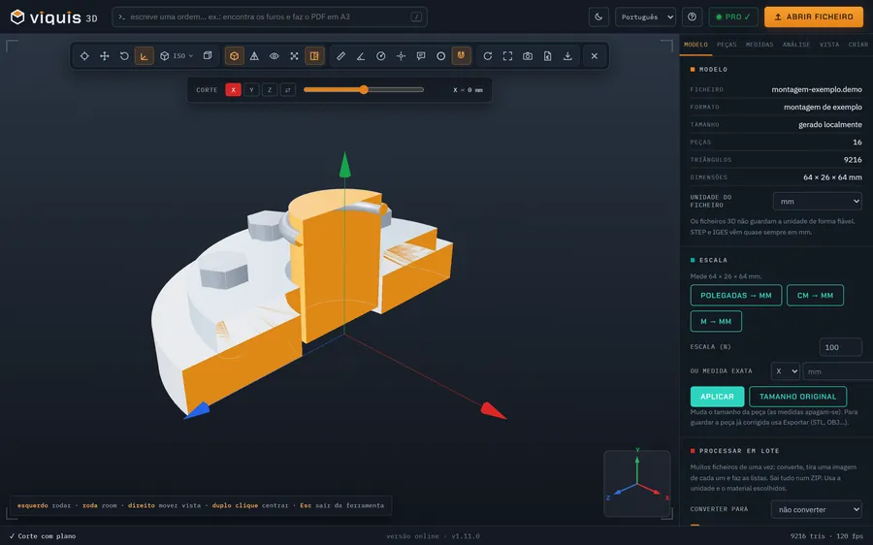Switch to the Medidas tab
Screen dimensions: 873x545
[760, 45]
